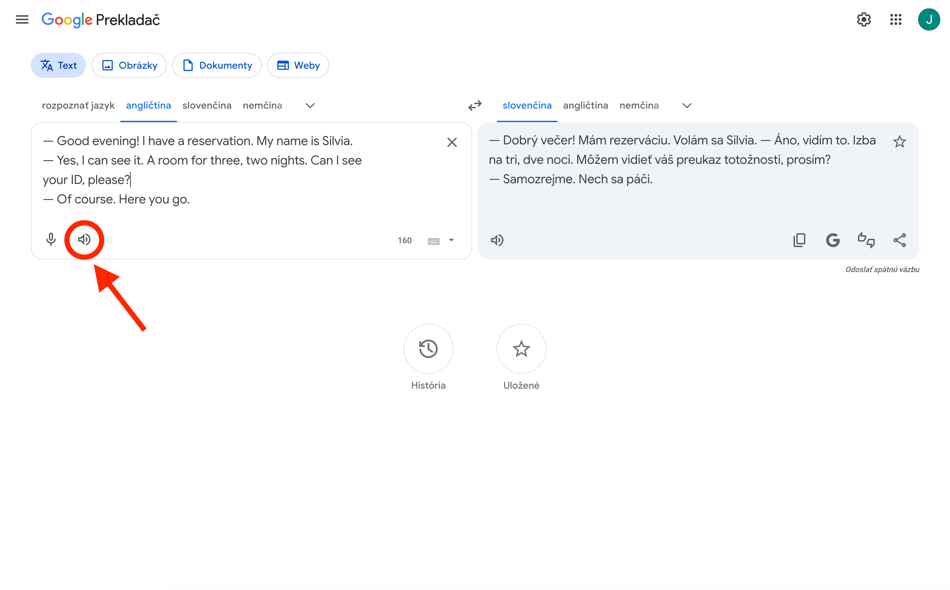Screen dimensions: 950x590
Task: Select nemčina as the target language
Action: tap(639, 106)
